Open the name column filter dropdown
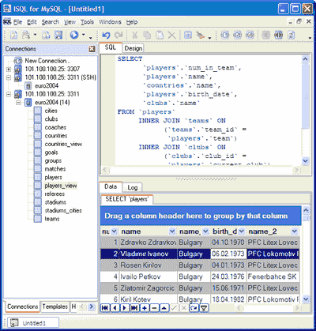Viewport: 316px width, 331px height. [x=172, y=231]
